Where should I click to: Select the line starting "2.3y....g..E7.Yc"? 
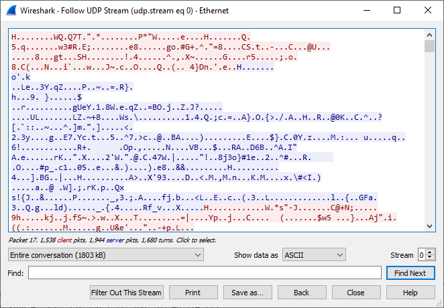(x=209, y=138)
